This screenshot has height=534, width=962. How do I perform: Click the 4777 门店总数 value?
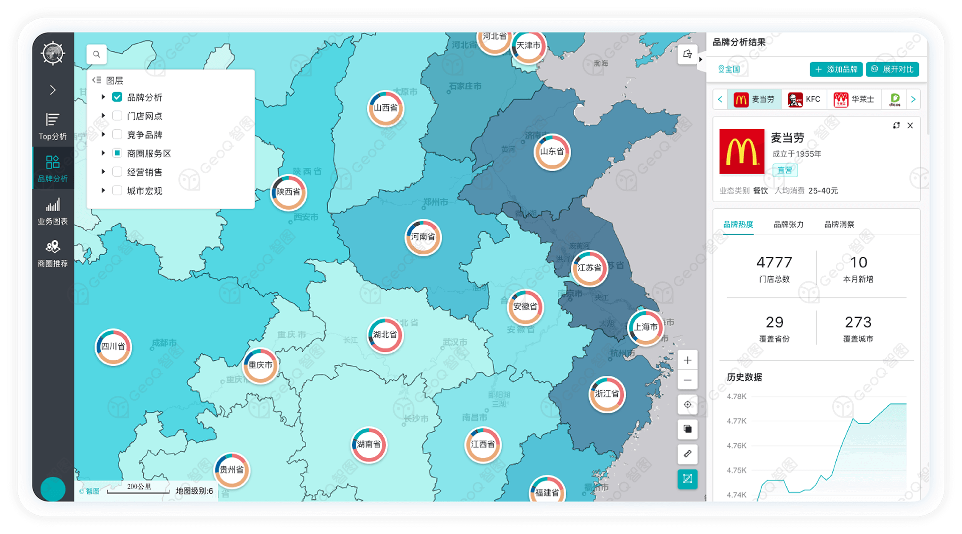[x=774, y=262]
